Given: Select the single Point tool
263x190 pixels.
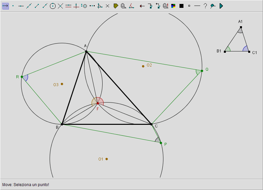Looking at the screenshot, I should (13, 6).
